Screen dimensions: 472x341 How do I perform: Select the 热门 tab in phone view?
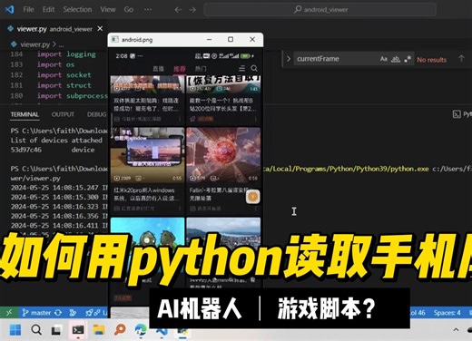point(201,69)
